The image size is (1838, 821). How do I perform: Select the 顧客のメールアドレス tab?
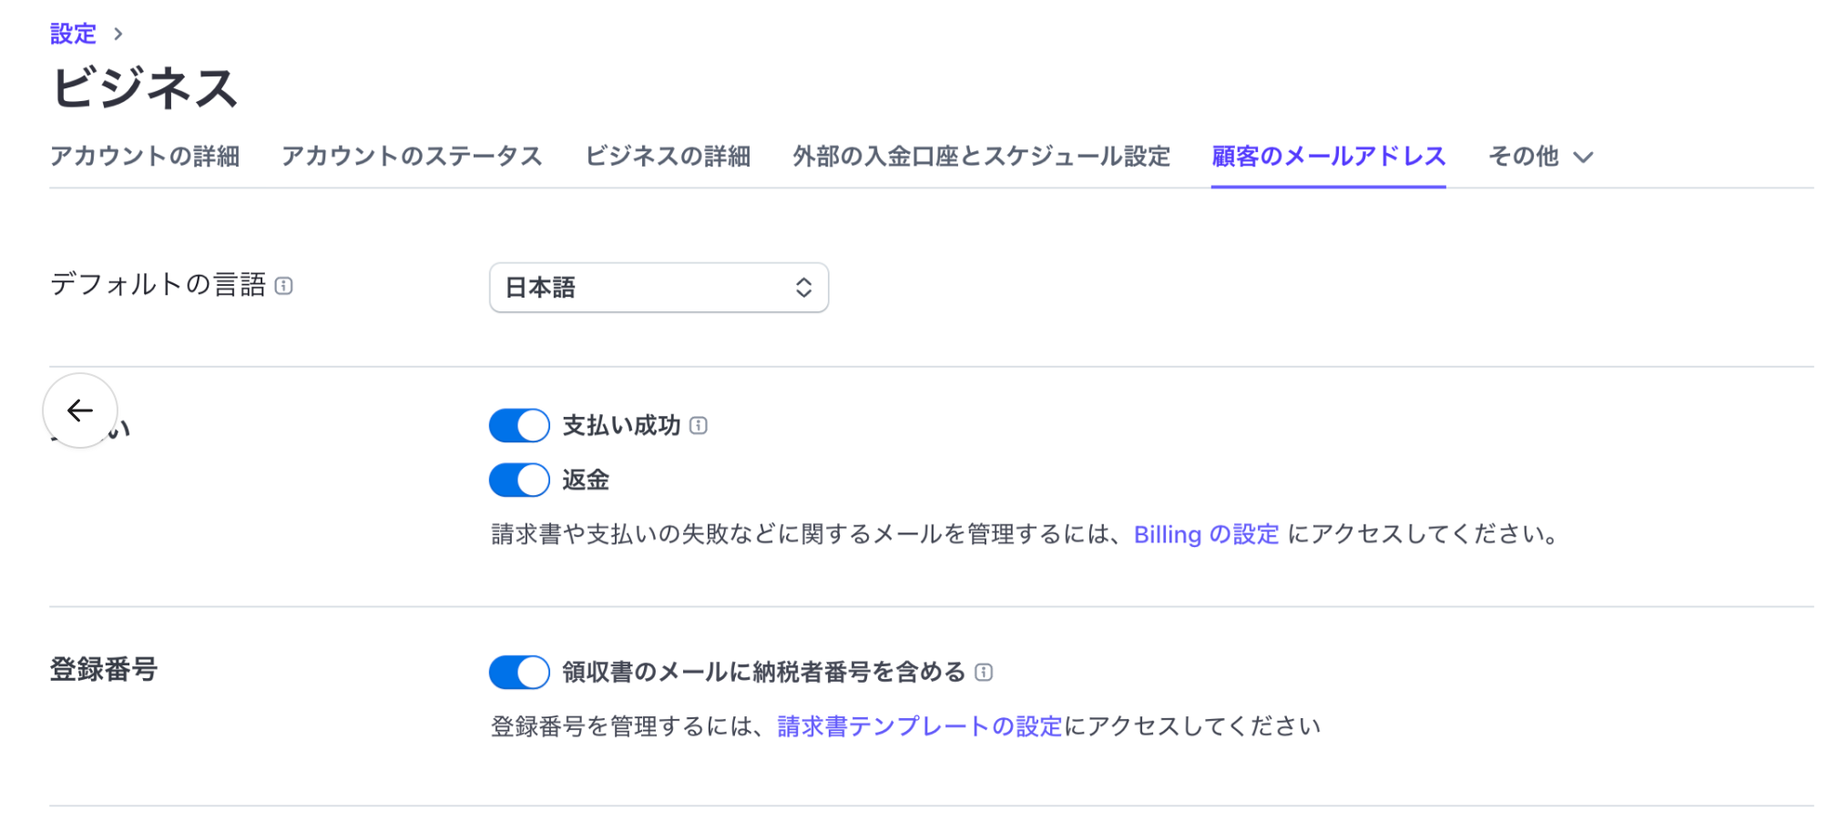tap(1328, 157)
